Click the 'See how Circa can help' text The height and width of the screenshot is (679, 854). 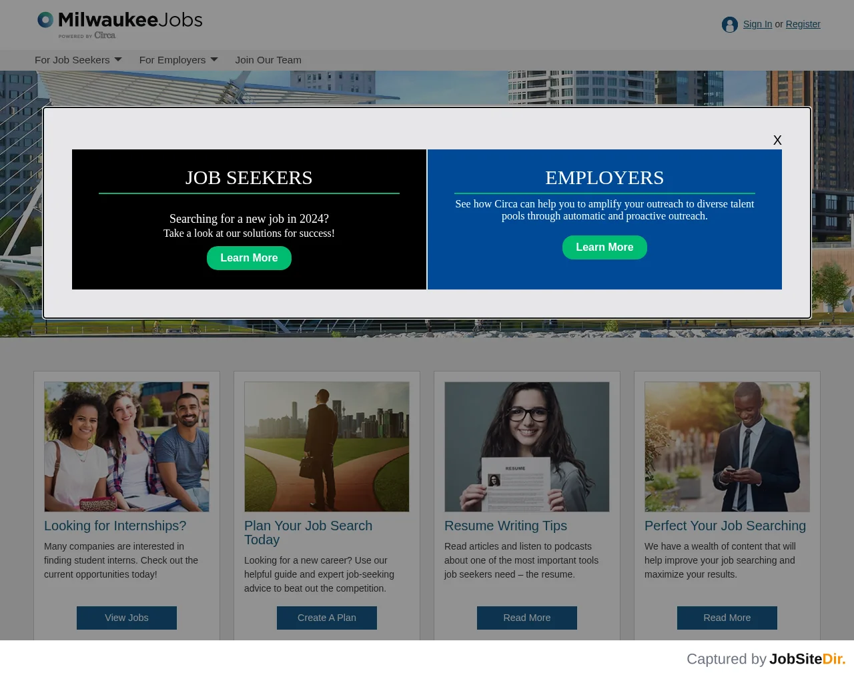604,210
